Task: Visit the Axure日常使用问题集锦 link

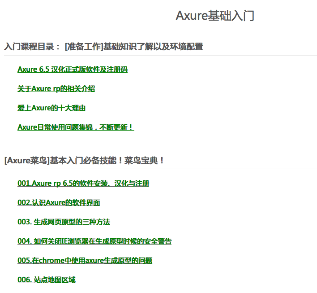Action: [76, 127]
